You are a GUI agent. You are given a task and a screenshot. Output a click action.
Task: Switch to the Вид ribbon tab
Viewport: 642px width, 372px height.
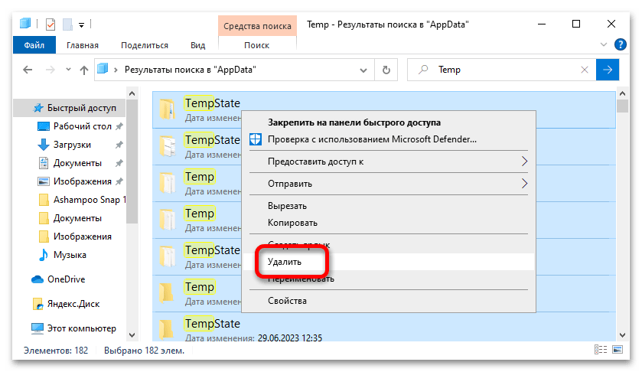(x=197, y=45)
